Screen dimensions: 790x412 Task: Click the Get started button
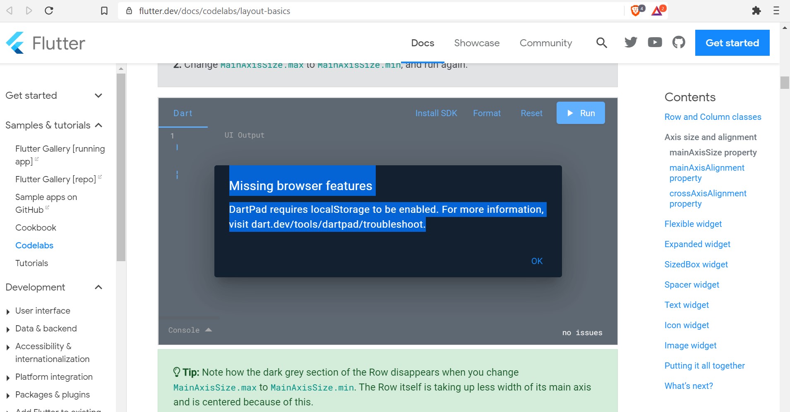point(732,43)
